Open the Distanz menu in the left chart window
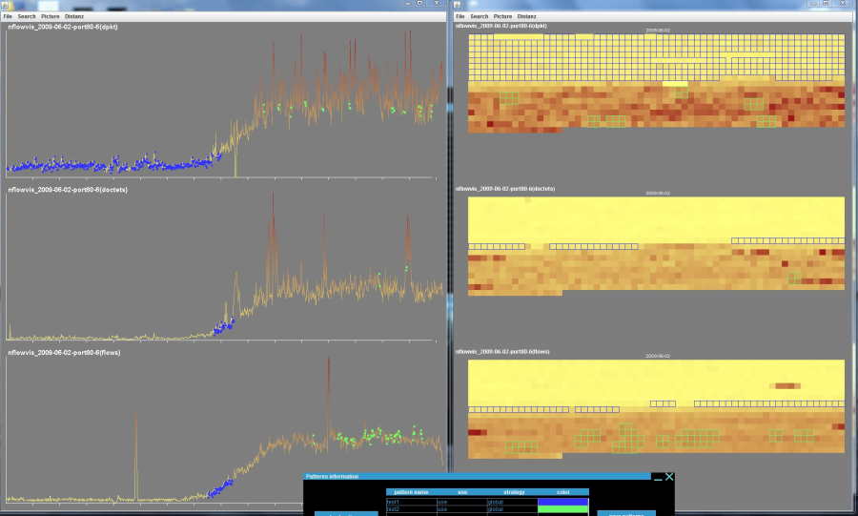 tap(73, 16)
